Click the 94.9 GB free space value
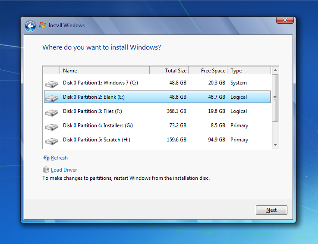This screenshot has height=244, width=318. (217, 140)
